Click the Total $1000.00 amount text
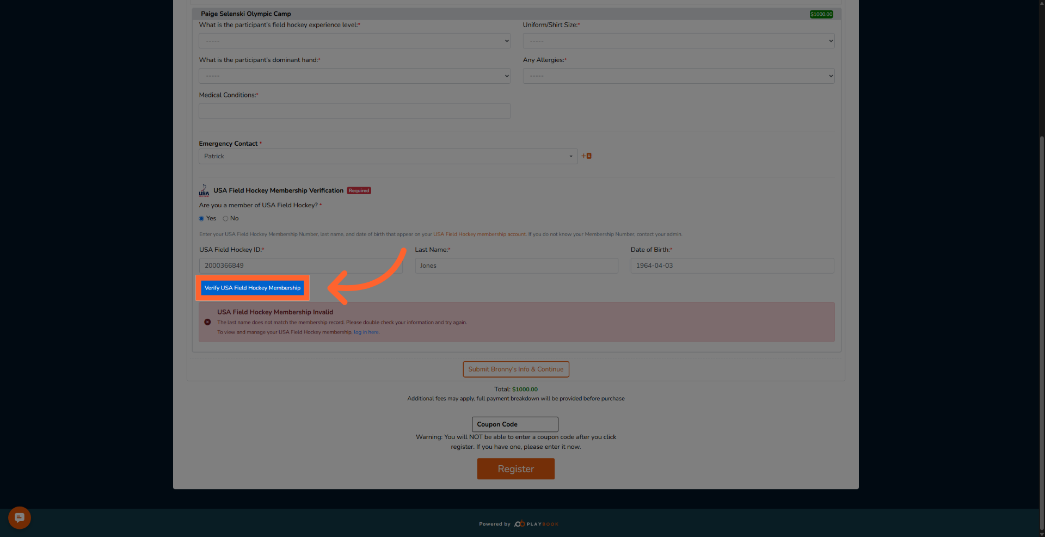 click(525, 390)
